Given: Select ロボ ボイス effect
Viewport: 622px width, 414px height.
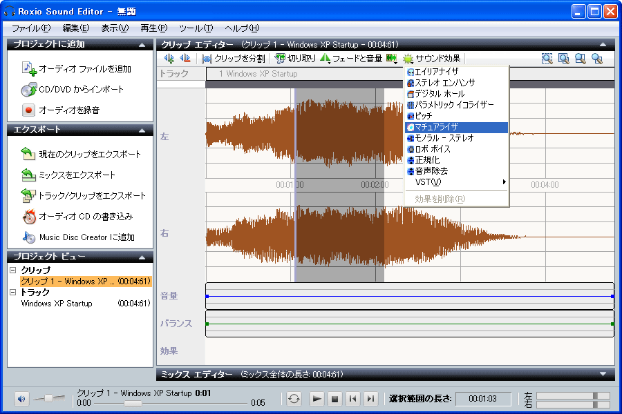Looking at the screenshot, I should point(456,149).
